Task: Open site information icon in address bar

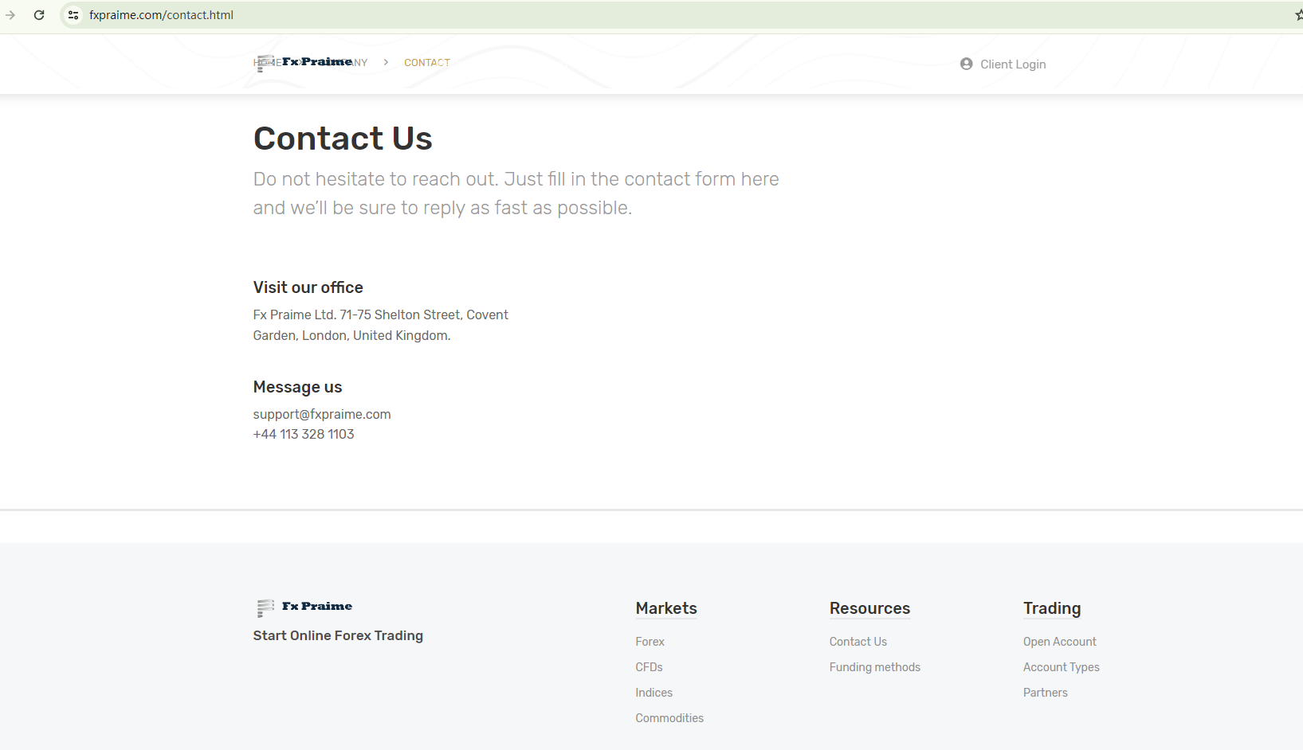Action: tap(73, 15)
